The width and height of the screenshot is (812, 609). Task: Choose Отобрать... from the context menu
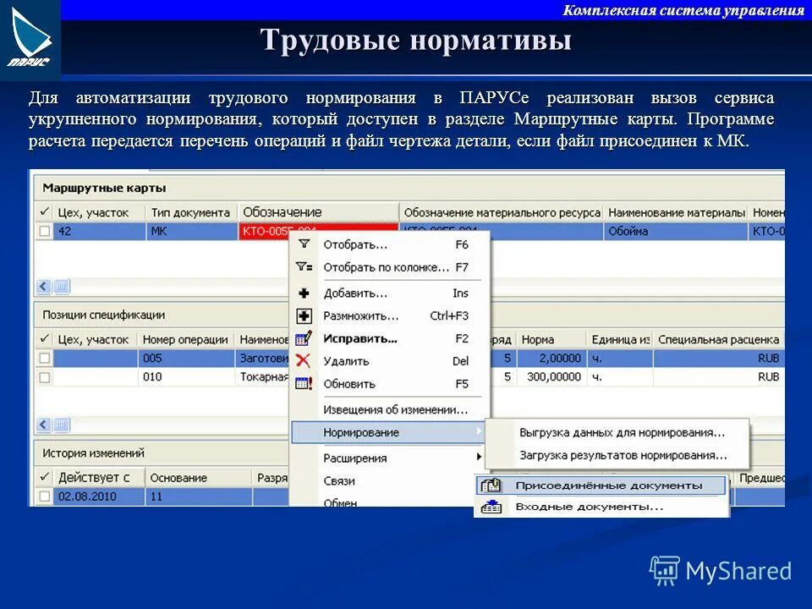[x=390, y=244]
